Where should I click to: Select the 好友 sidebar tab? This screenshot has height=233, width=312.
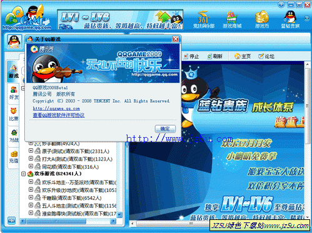[14, 93]
